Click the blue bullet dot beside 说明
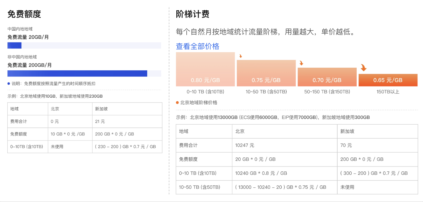Viewport: 423px width, 202px height. tap(9, 84)
